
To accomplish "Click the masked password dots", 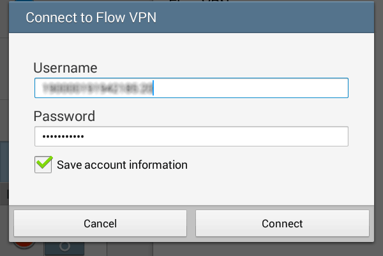I will [63, 136].
